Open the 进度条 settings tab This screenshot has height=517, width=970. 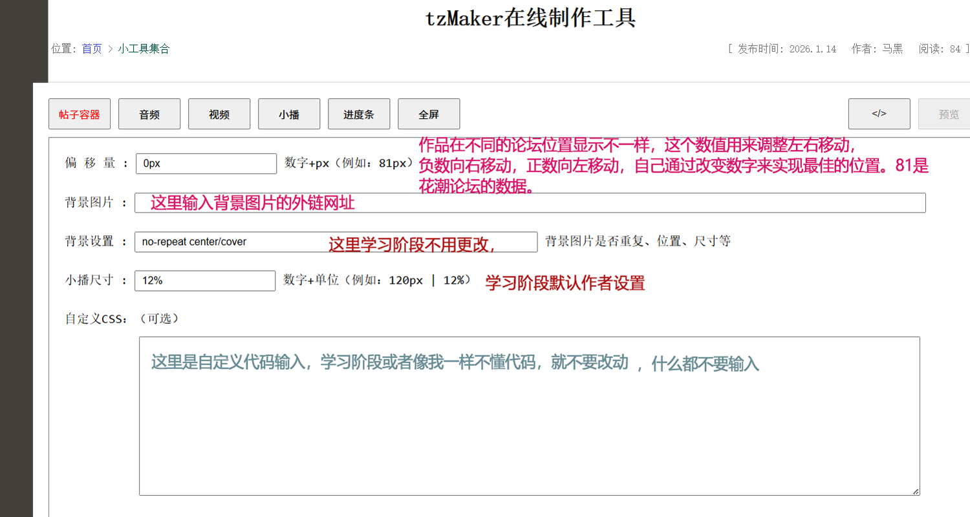pyautogui.click(x=359, y=114)
